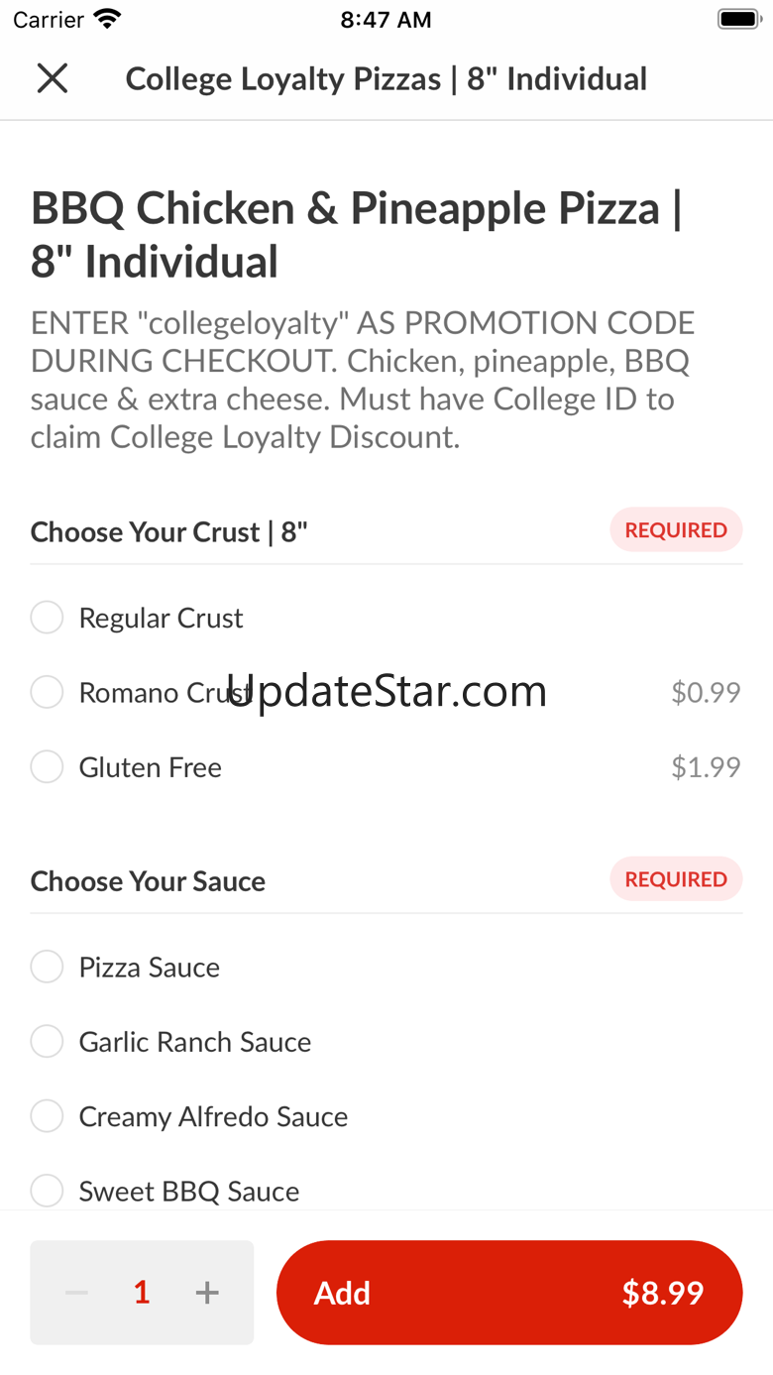This screenshot has width=773, height=1375.
Task: Pick the Gluten Free crust
Action: [47, 766]
